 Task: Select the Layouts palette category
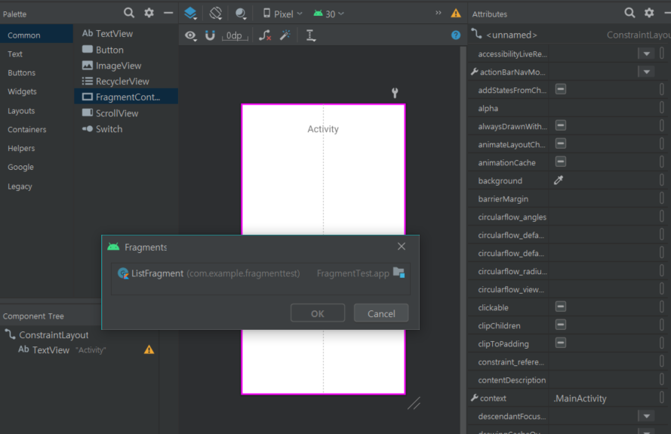[36, 111]
